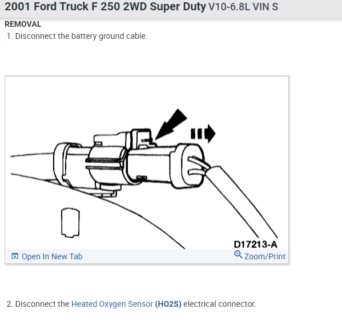This screenshot has width=342, height=325.
Task: Follow the Heated Oxygen Sensor hyperlink
Action: coord(112,304)
